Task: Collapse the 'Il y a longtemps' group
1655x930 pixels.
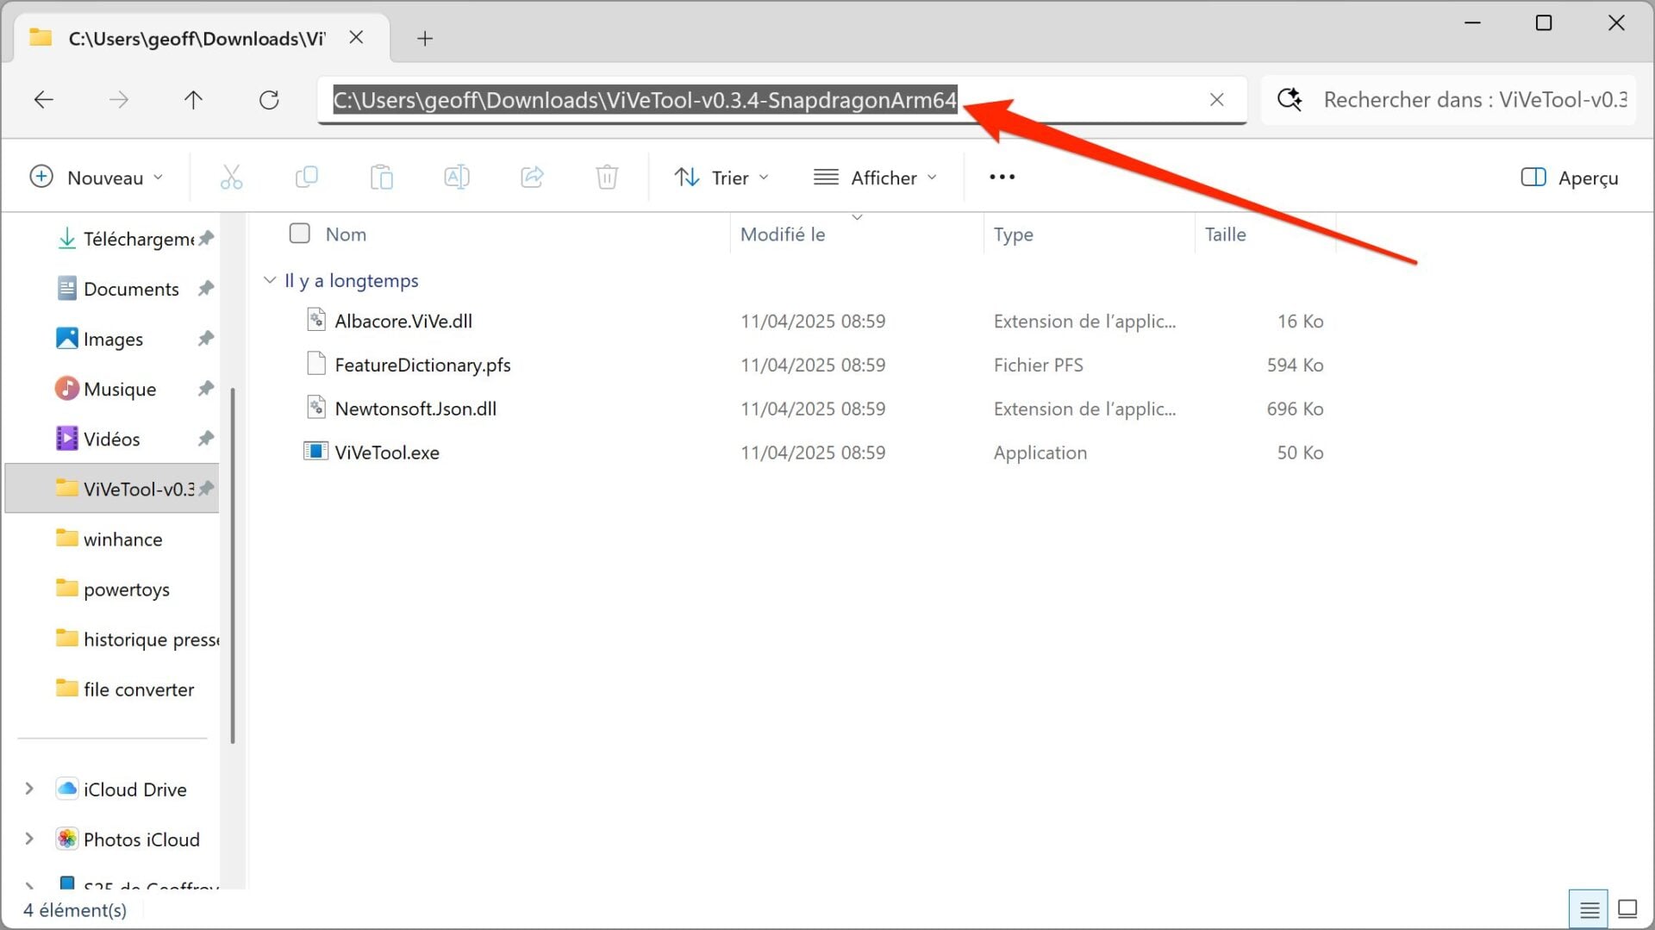Action: [270, 280]
